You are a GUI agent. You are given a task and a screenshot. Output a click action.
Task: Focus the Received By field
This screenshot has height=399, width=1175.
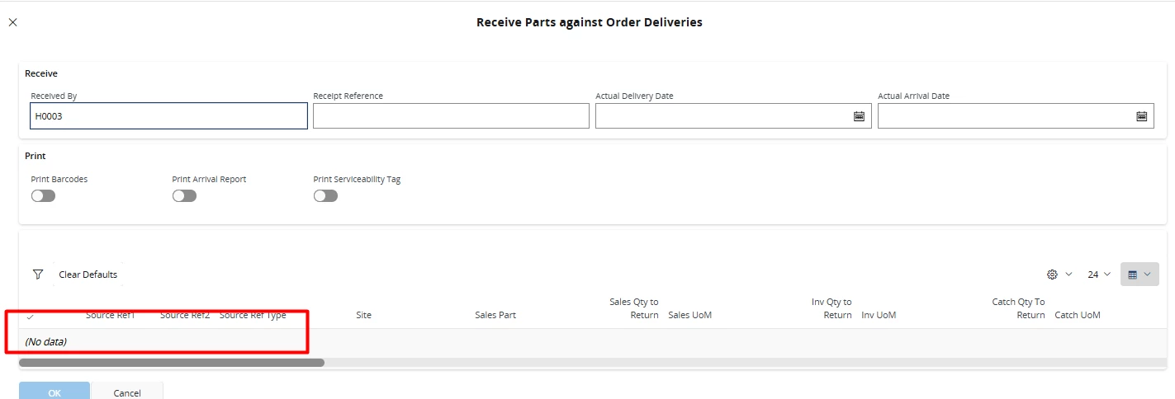(168, 116)
